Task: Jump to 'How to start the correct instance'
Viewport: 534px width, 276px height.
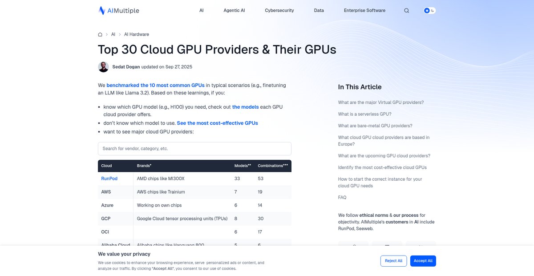Action: (380, 183)
